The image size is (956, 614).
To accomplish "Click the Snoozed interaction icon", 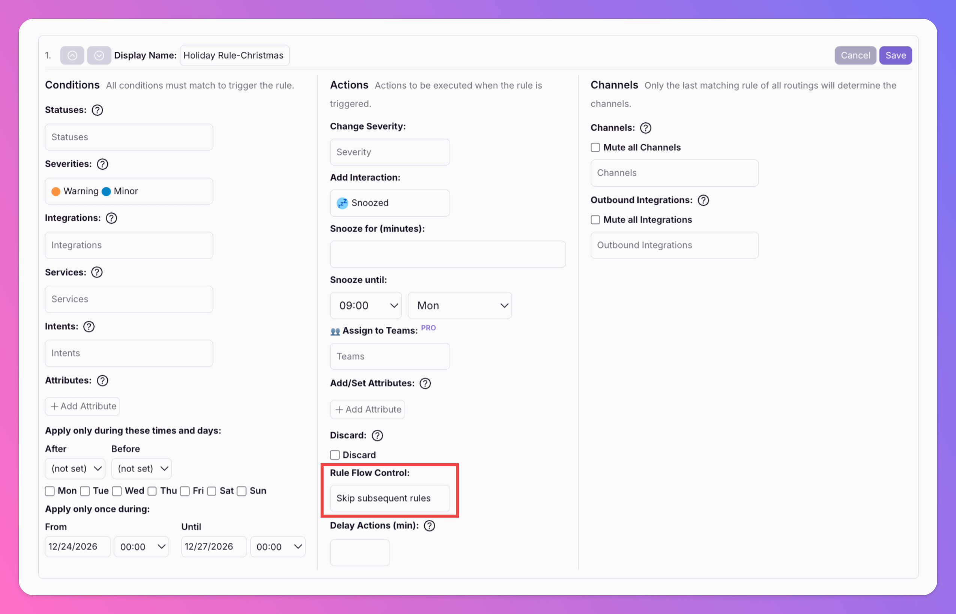I will pyautogui.click(x=342, y=203).
